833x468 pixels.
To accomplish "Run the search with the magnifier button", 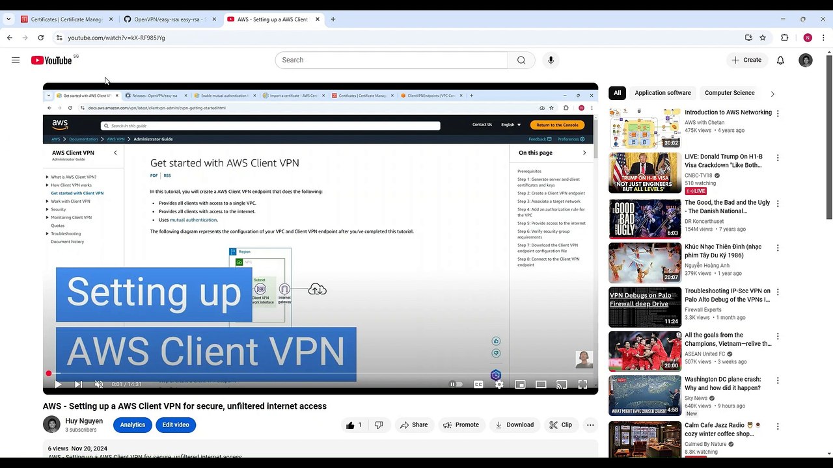I will (x=521, y=60).
